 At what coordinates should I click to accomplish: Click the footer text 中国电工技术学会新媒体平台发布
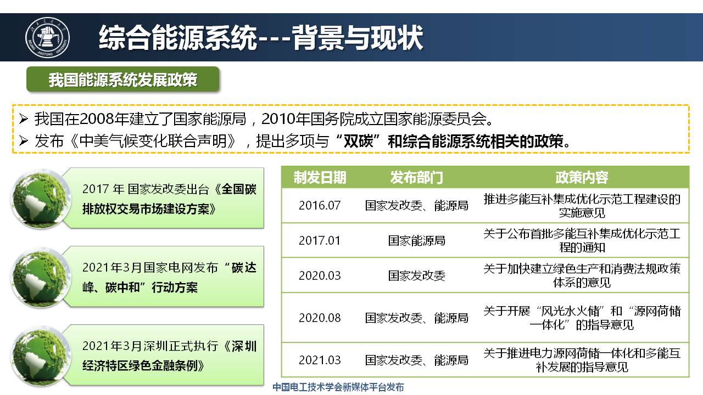tap(338, 387)
